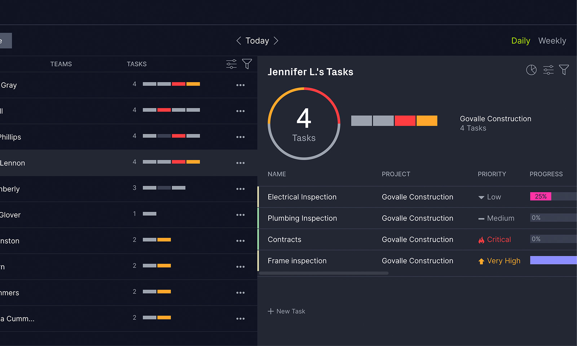Click the left chevron beside Today
Viewport: 577px width, 346px height.
point(238,41)
